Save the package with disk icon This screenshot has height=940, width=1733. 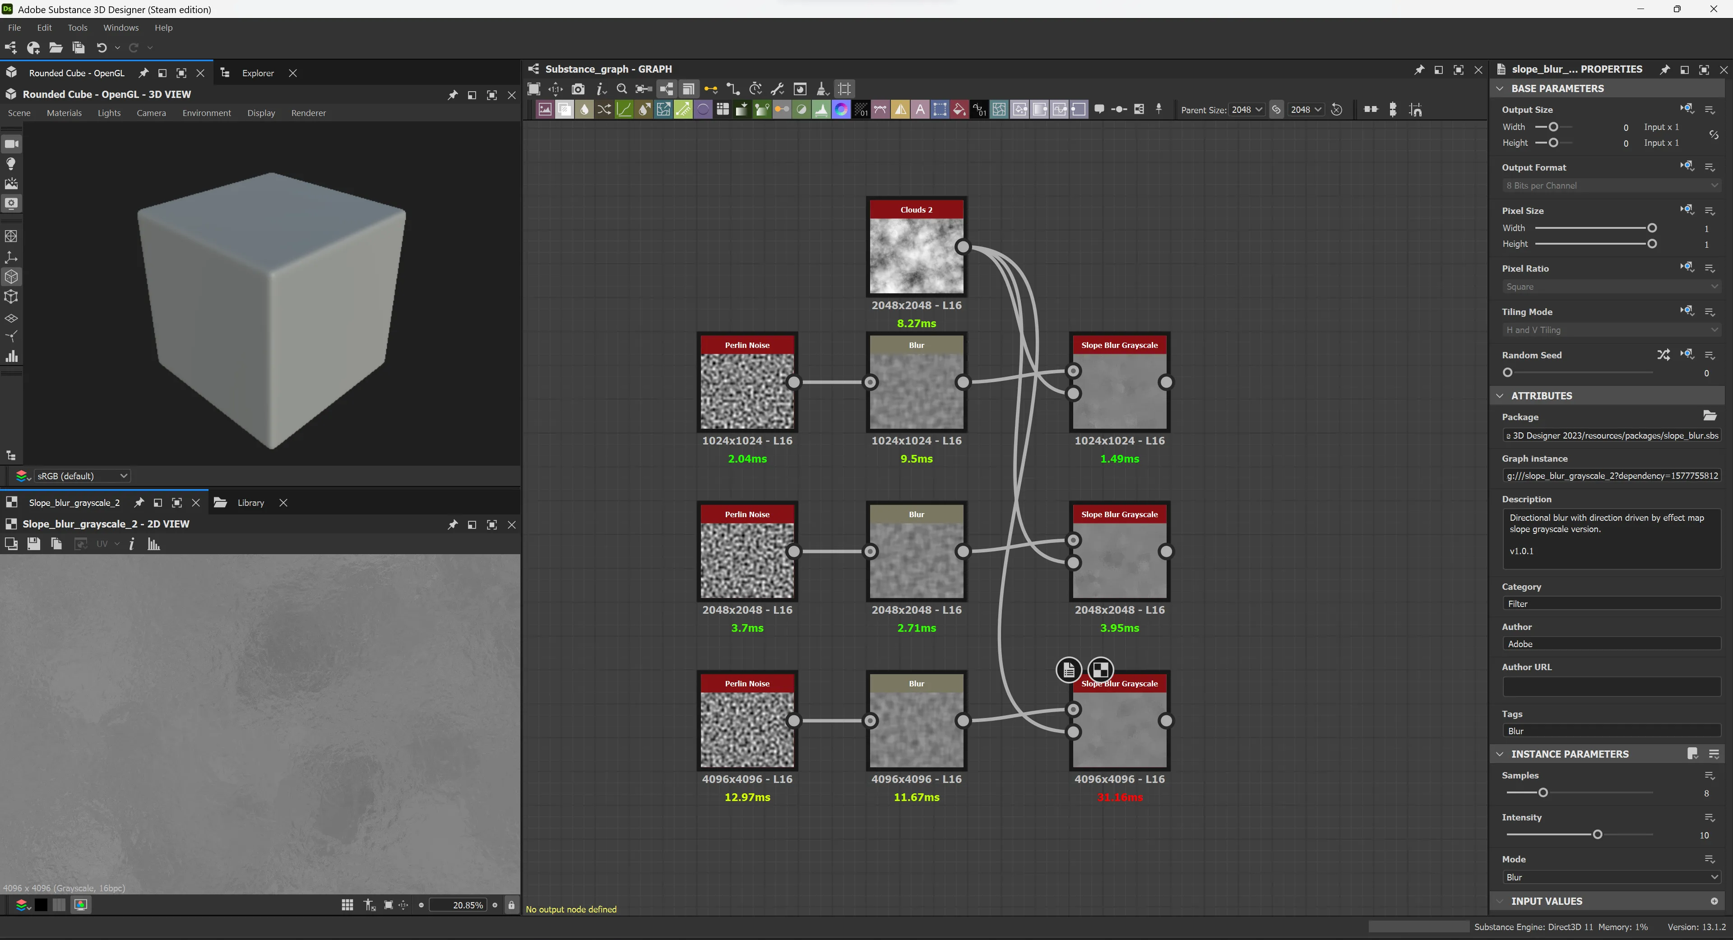coord(78,48)
